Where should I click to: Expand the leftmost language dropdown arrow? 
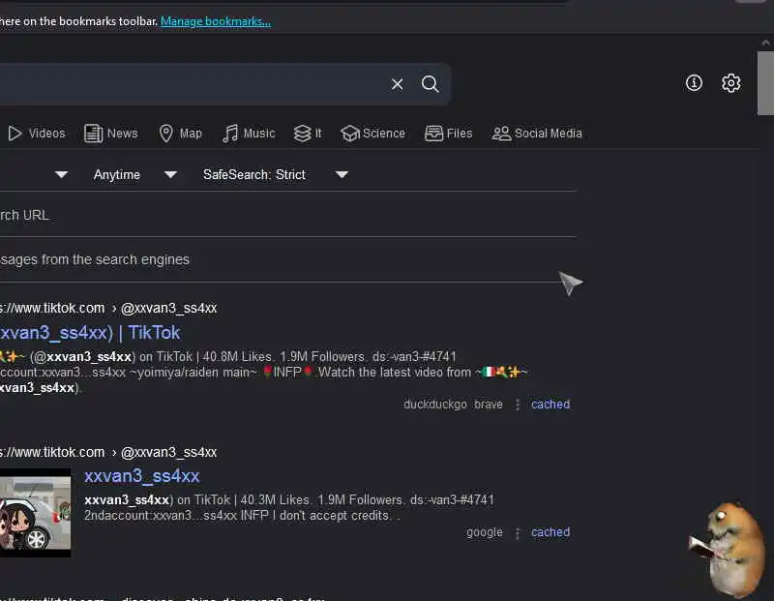(61, 175)
